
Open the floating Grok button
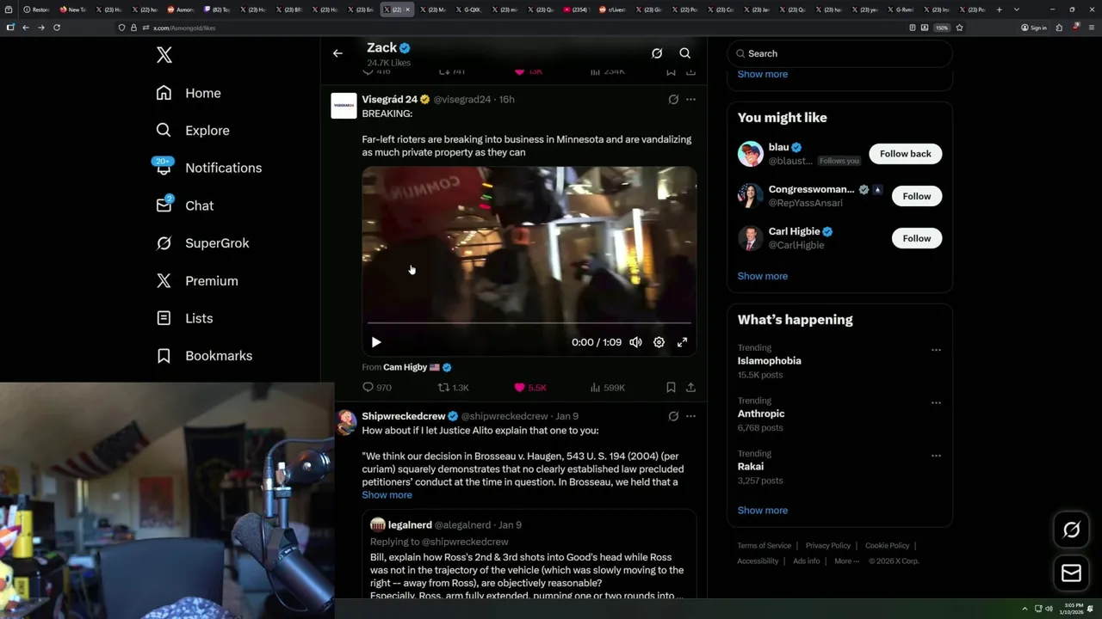tap(1071, 530)
